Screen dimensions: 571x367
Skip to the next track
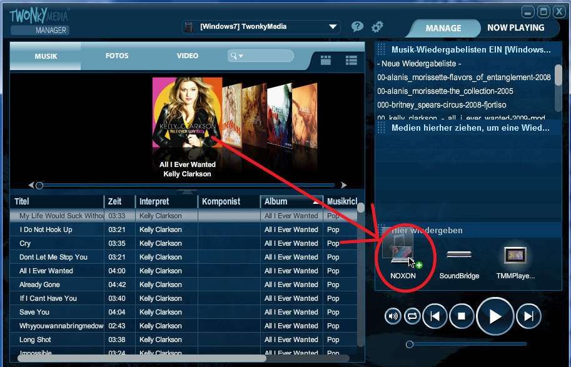(528, 316)
